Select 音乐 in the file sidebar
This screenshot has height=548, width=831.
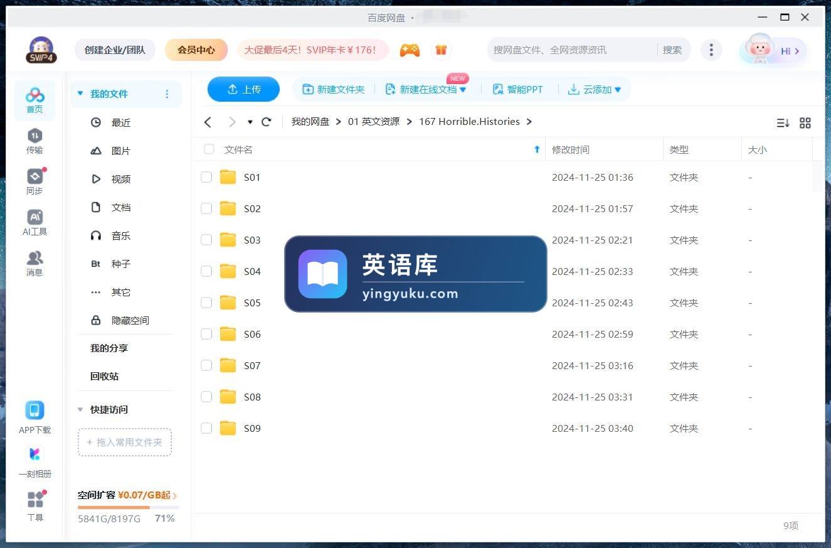pyautogui.click(x=121, y=235)
